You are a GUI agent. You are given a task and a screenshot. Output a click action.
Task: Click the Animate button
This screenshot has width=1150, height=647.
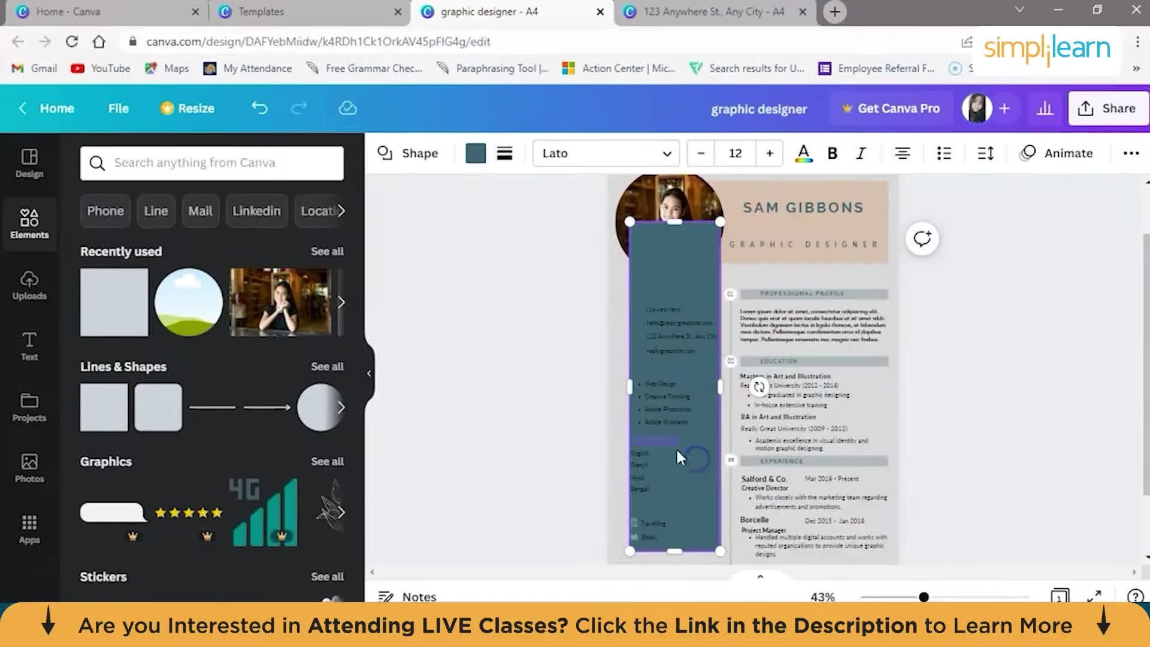pos(1057,153)
